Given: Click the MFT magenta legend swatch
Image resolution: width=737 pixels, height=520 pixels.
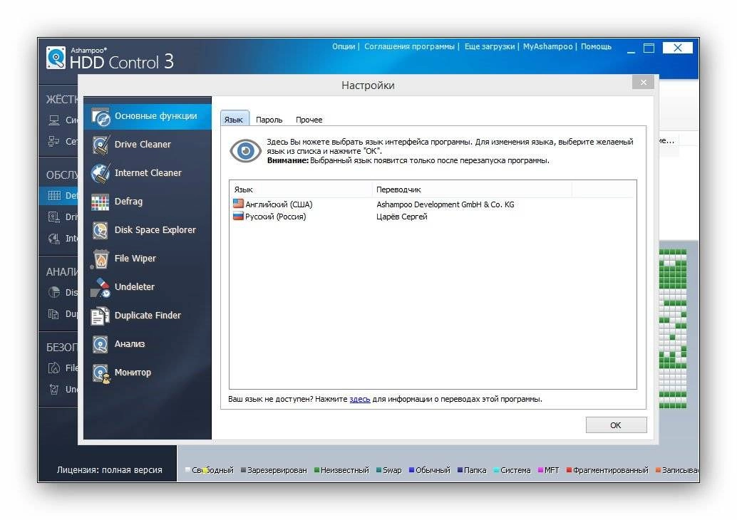Looking at the screenshot, I should 540,469.
